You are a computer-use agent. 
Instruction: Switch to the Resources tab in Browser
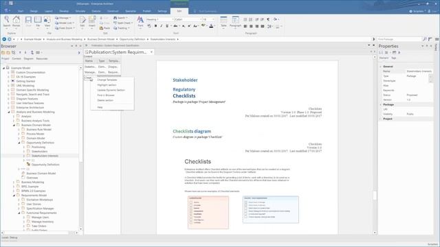click(x=42, y=58)
